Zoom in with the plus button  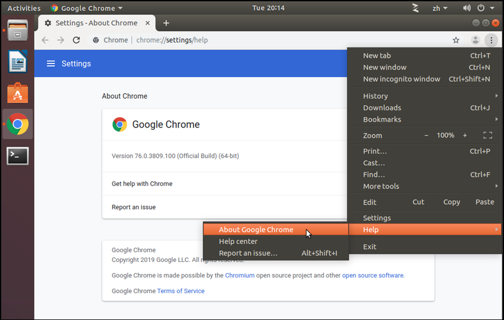point(465,135)
